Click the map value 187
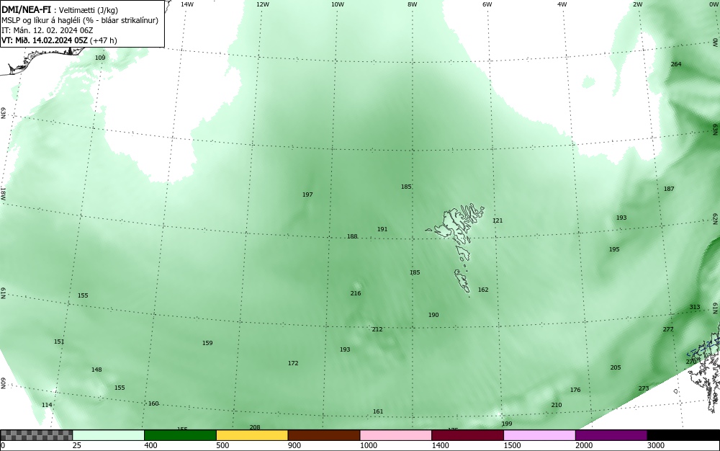 coord(669,189)
